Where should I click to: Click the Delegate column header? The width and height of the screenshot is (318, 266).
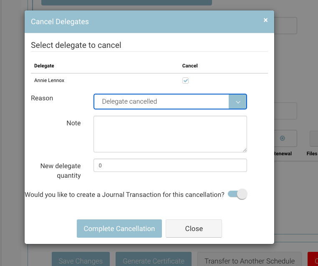[44, 66]
